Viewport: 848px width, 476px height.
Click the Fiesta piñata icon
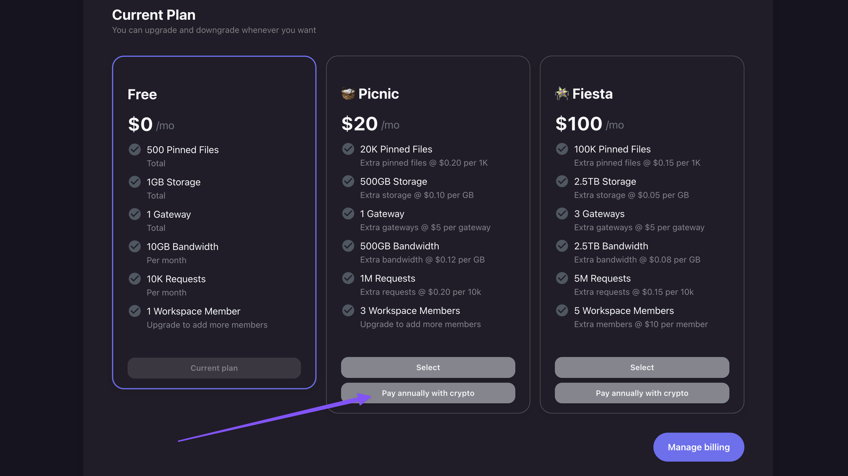tap(562, 94)
